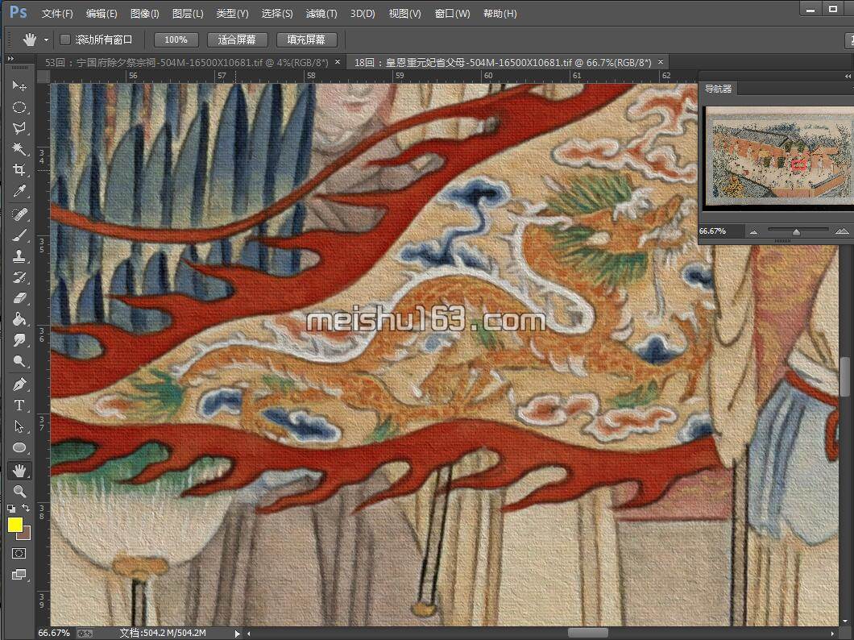The image size is (854, 640).
Task: Open the 类型(Y) menu
Action: pos(233,14)
